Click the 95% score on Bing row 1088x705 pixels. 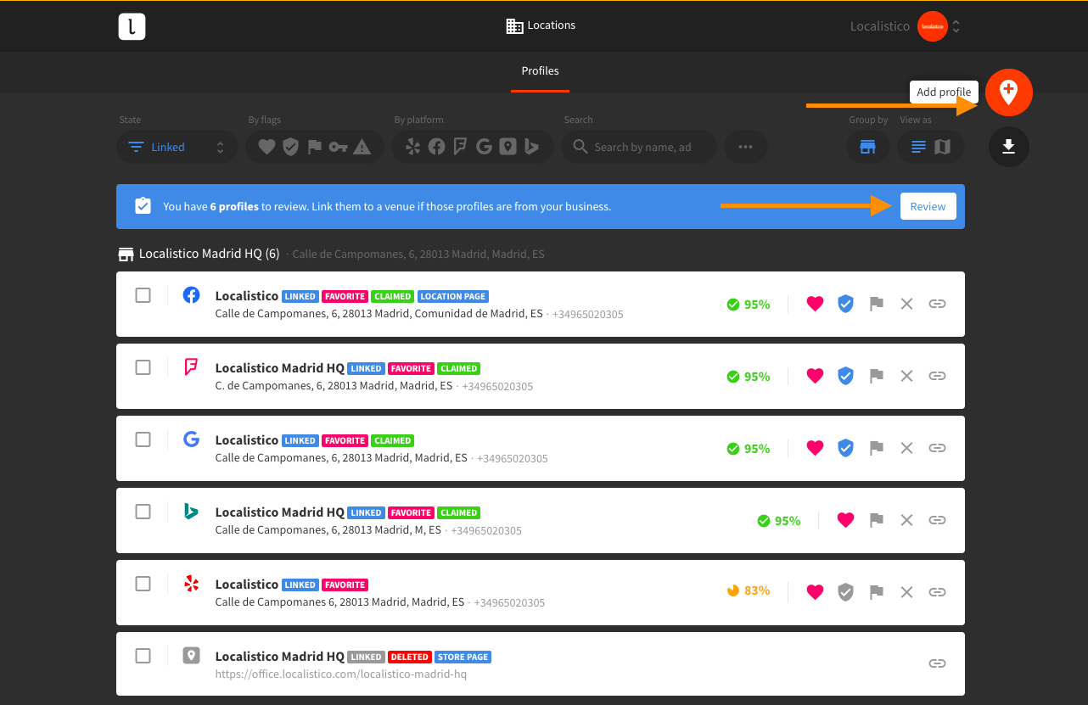[x=778, y=520]
